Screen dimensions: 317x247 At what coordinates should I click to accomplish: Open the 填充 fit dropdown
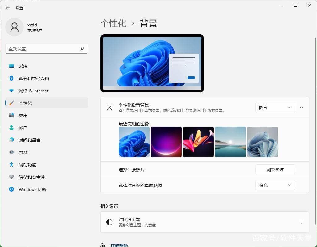(275, 185)
